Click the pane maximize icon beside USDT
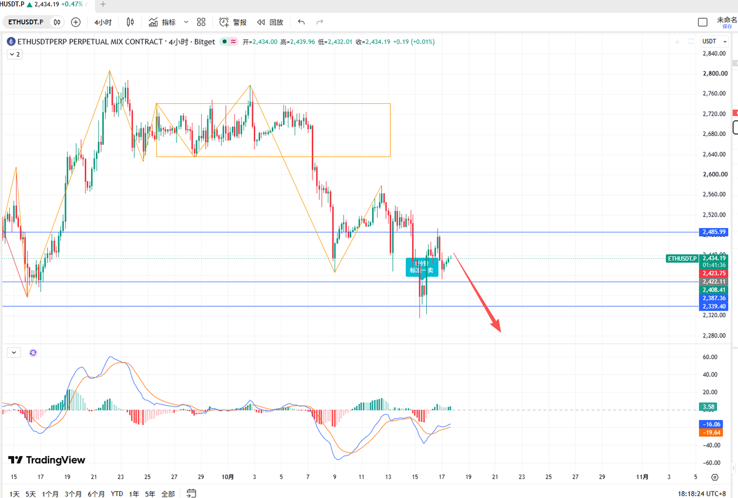The width and height of the screenshot is (738, 498). point(691,42)
